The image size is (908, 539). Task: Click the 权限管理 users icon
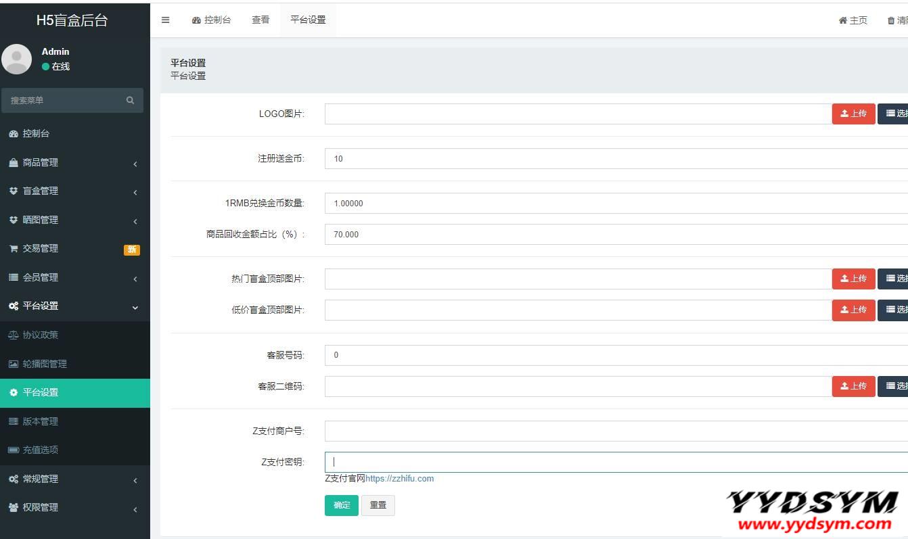pyautogui.click(x=14, y=507)
